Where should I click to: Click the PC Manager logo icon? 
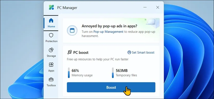tap(51, 7)
